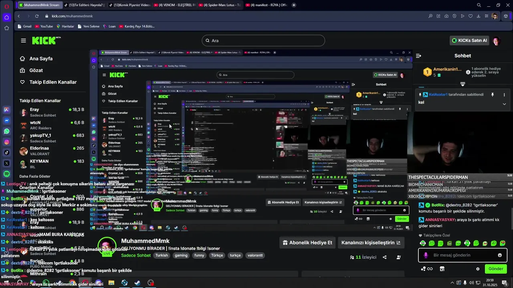The width and height of the screenshot is (513, 288).
Task: Click the valorantt tag
Action: pos(255,255)
